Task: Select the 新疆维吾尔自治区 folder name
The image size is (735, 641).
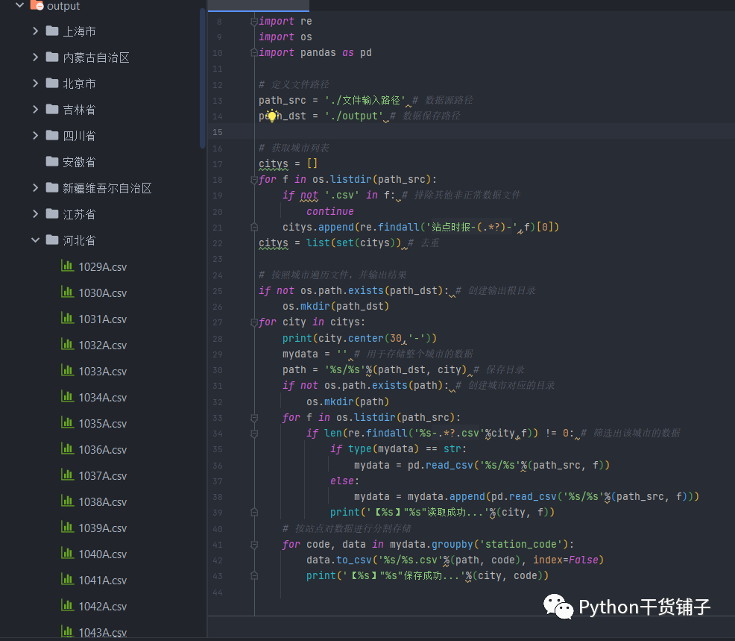Action: click(107, 188)
